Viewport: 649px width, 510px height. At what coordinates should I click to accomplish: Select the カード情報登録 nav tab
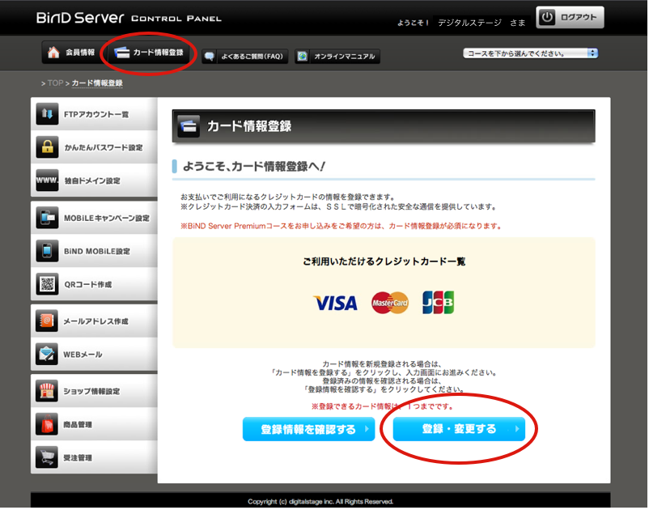[x=150, y=53]
